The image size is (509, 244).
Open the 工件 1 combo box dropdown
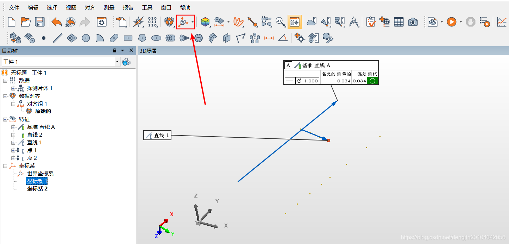click(x=117, y=62)
